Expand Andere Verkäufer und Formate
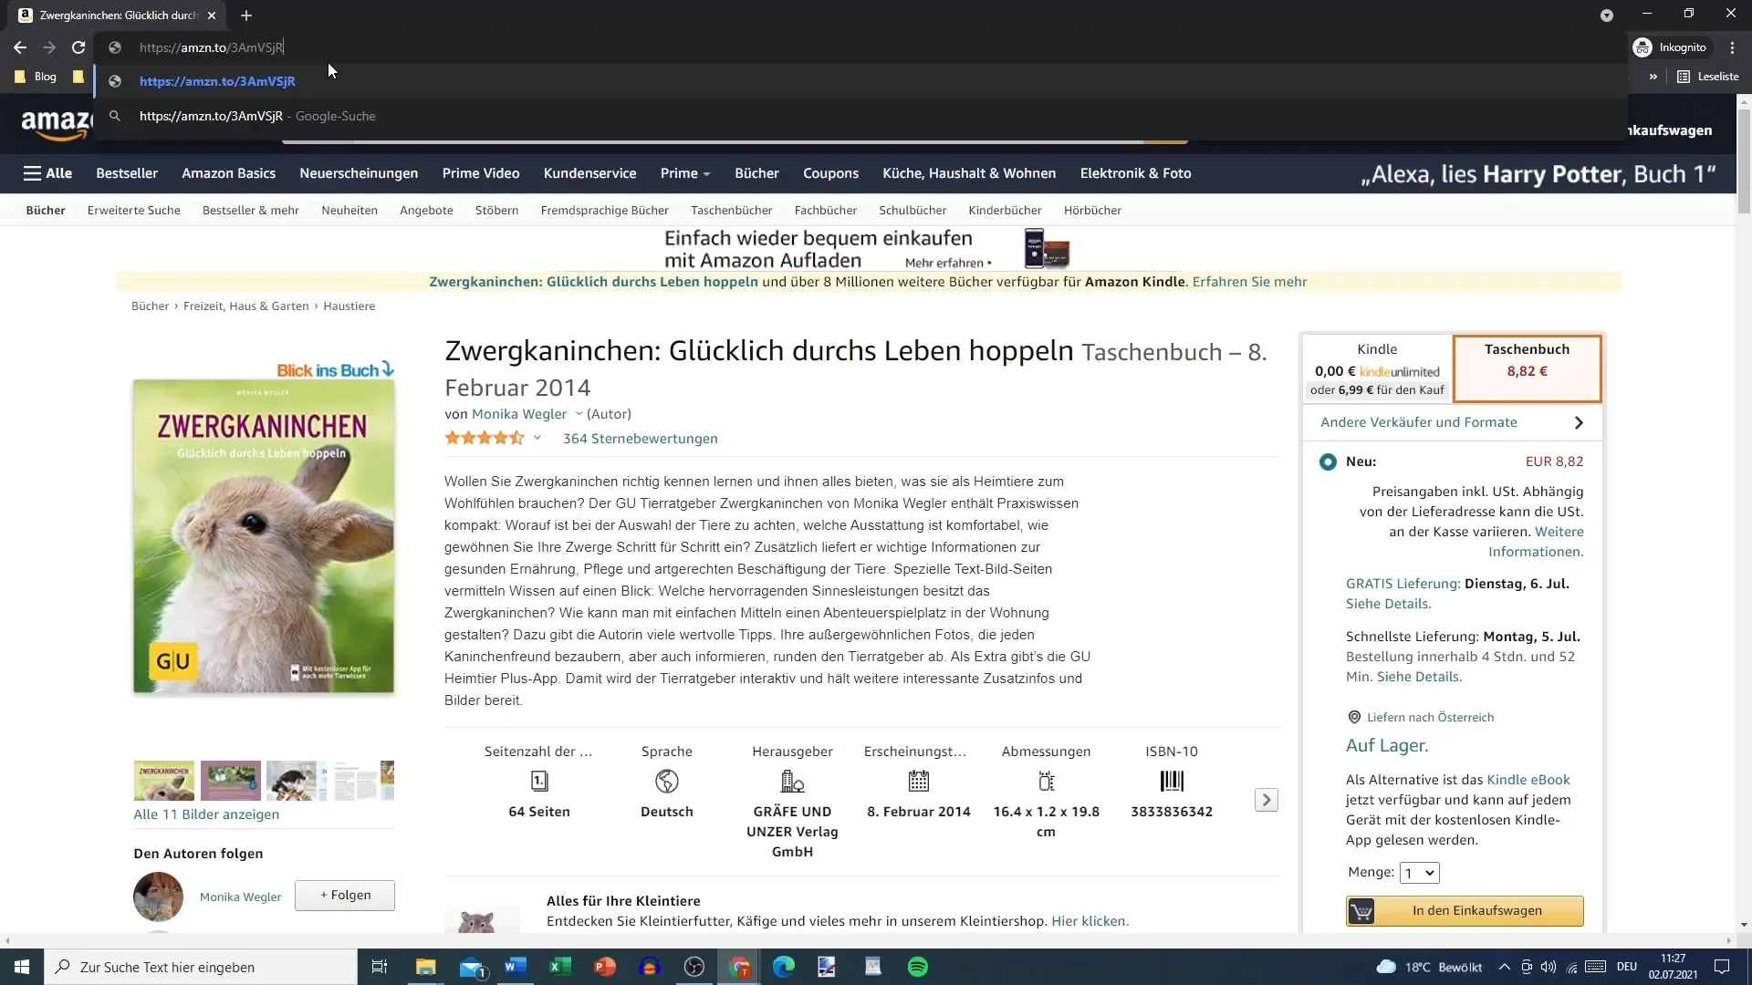1752x985 pixels. click(1452, 422)
